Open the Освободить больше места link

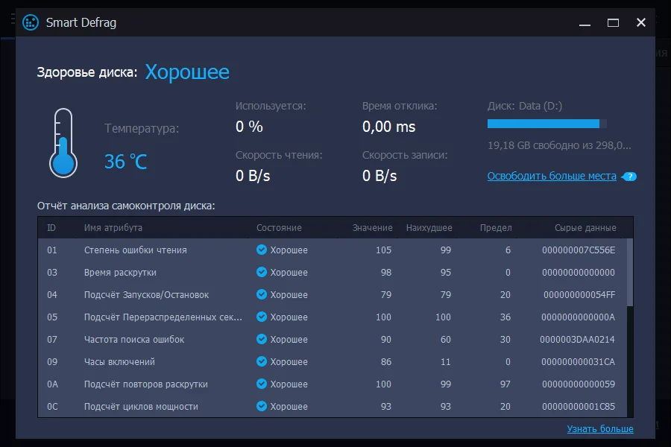[552, 177]
